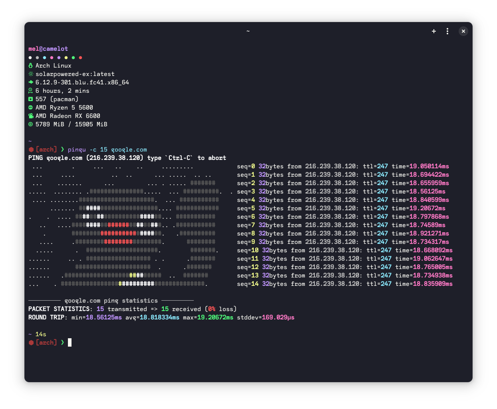Image resolution: width=497 pixels, height=409 pixels.
Task: Click the package icon beside 557 (pacman)
Action: click(x=30, y=99)
